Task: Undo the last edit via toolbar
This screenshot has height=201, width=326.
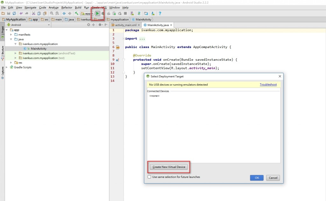Action: [21, 13]
